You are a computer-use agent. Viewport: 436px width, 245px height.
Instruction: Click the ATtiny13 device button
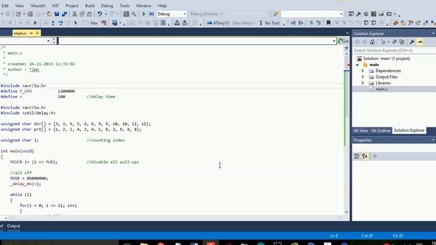[218, 23]
